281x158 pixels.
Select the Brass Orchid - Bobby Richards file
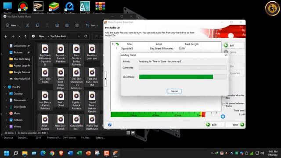pyautogui.click(x=76, y=54)
